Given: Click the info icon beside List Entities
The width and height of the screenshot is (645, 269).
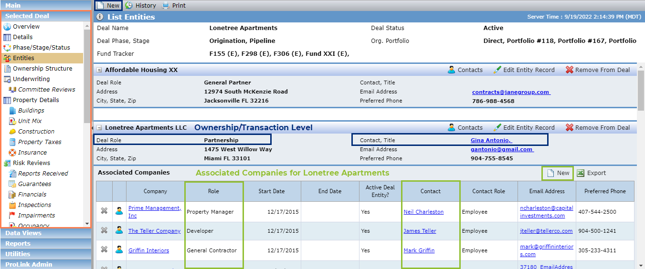Looking at the screenshot, I should pyautogui.click(x=100, y=17).
